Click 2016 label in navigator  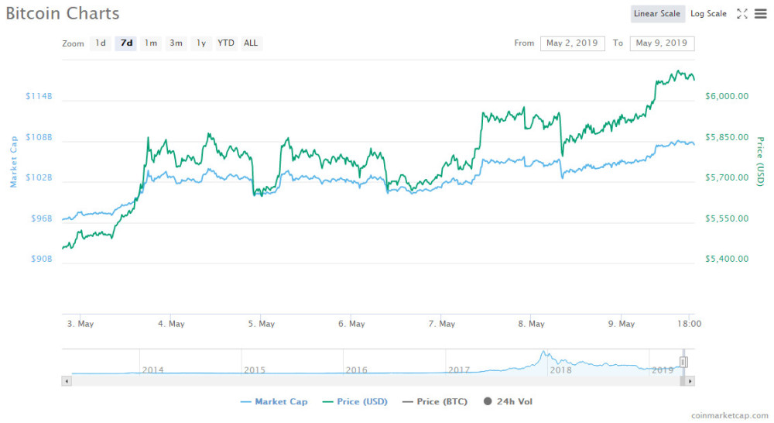point(356,370)
